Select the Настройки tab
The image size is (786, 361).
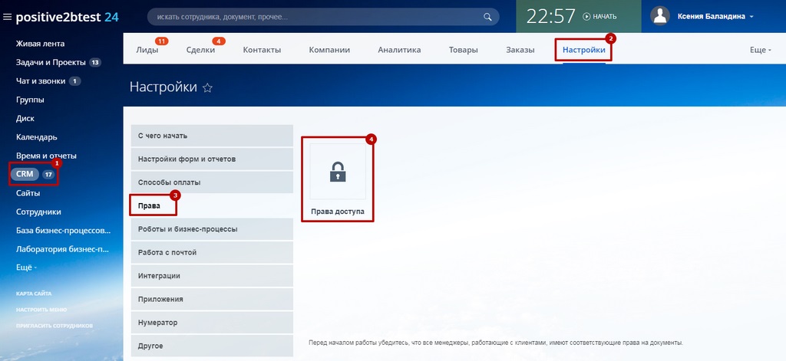tap(583, 50)
